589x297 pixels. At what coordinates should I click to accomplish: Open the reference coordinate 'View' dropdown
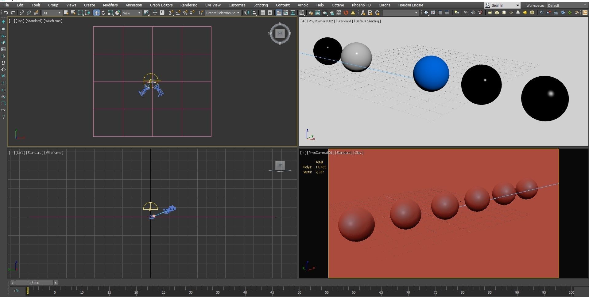point(132,13)
